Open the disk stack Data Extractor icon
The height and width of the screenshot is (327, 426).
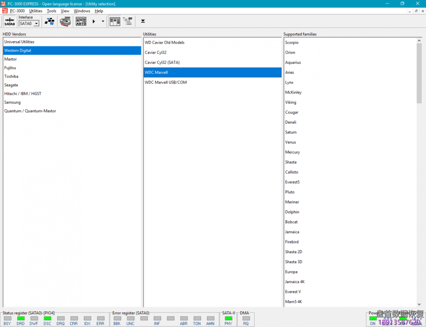(65, 22)
